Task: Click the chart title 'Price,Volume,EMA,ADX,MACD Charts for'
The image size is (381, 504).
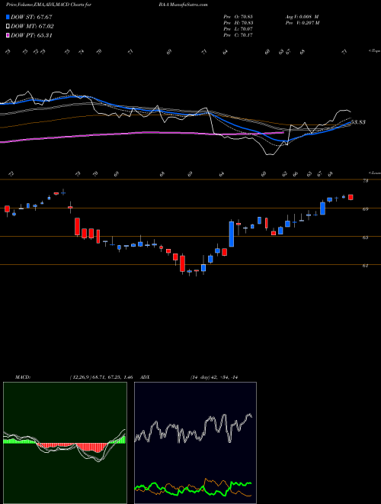Action: pos(49,5)
